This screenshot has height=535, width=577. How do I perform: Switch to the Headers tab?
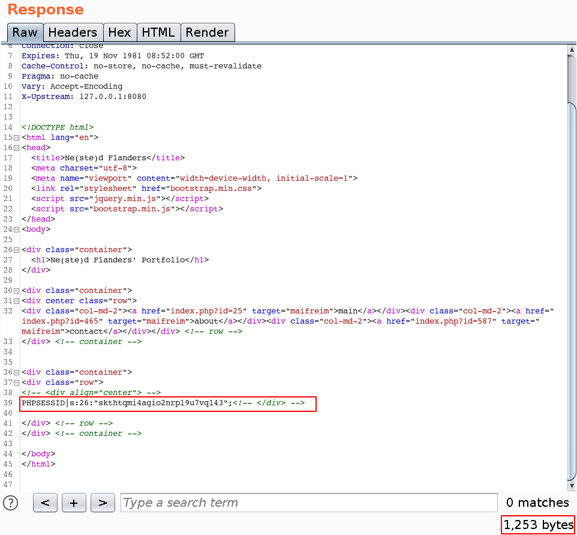click(x=72, y=32)
